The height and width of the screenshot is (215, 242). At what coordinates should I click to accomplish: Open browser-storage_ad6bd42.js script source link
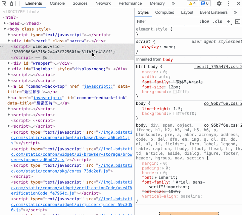[x=71, y=154]
